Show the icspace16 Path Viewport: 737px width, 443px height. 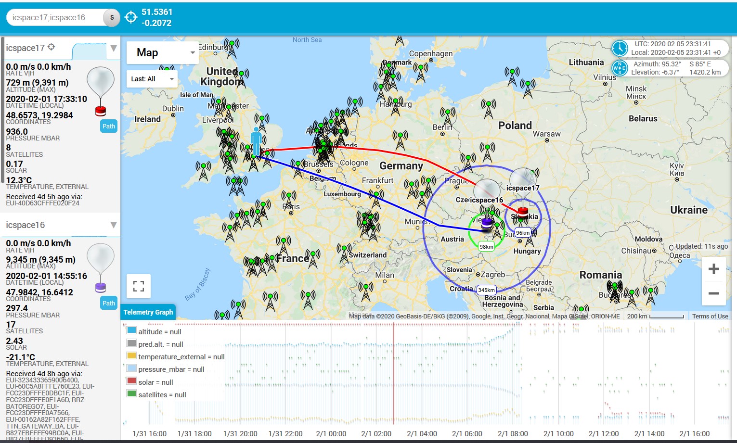point(109,303)
